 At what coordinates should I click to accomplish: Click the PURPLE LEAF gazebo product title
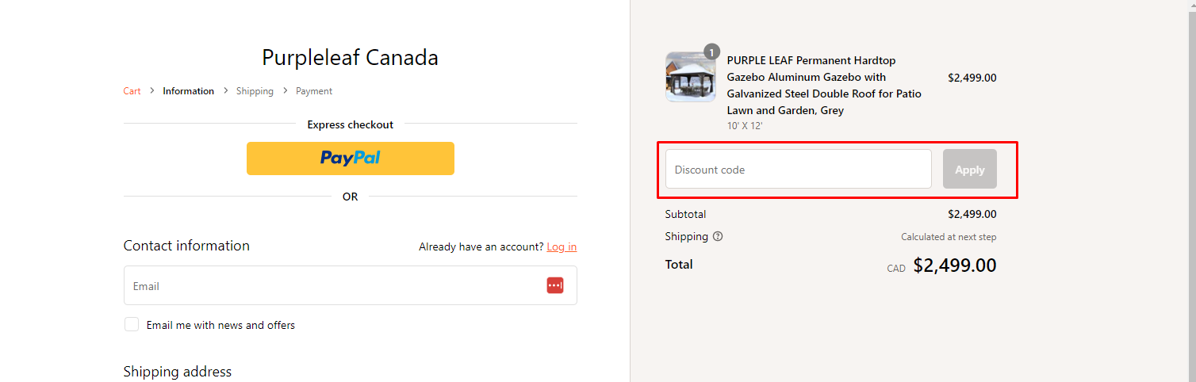[824, 85]
